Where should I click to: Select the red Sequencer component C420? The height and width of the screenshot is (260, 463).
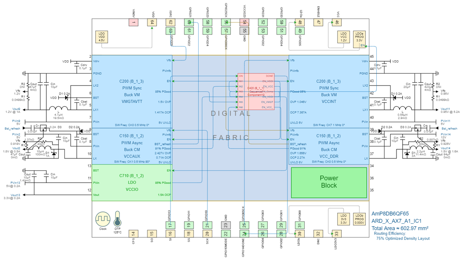pos(256,91)
